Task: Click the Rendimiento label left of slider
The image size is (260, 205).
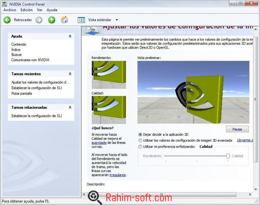Action: coord(152,156)
